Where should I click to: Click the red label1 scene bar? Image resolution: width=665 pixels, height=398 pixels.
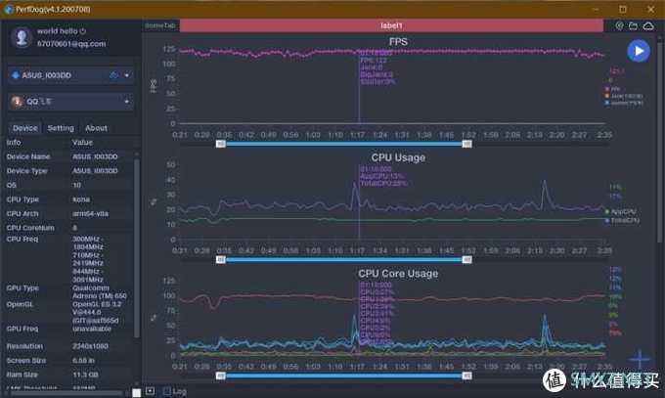pos(391,25)
